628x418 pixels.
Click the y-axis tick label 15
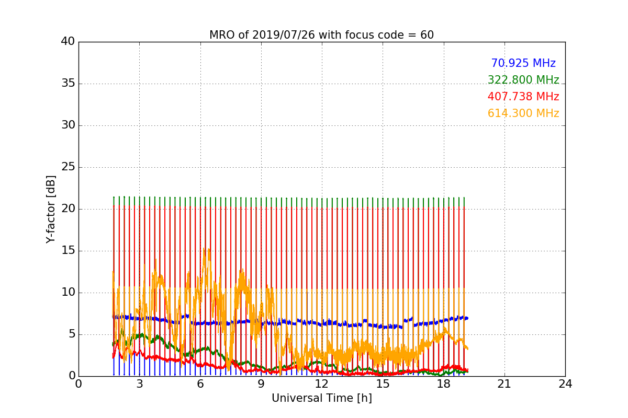pos(68,251)
